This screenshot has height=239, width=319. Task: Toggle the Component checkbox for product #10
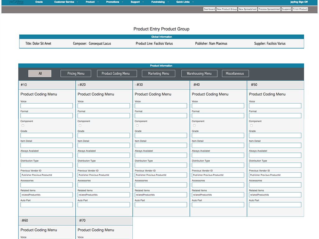[x=23, y=126]
